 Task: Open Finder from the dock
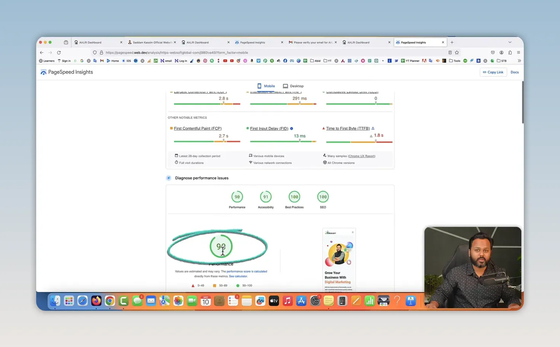(55, 301)
